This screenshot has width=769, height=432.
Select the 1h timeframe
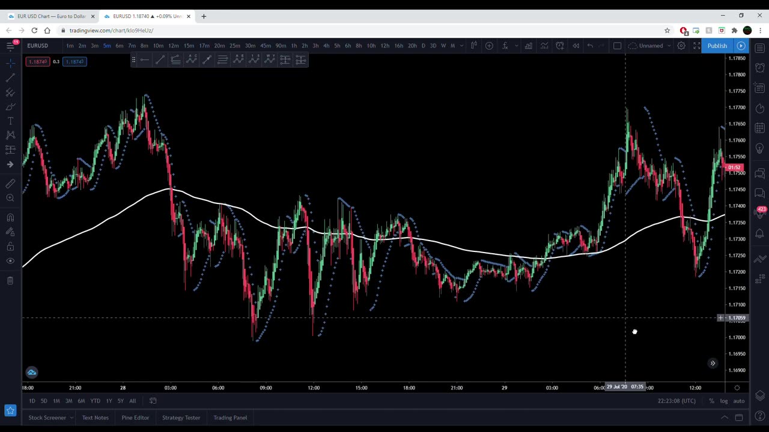(294, 46)
